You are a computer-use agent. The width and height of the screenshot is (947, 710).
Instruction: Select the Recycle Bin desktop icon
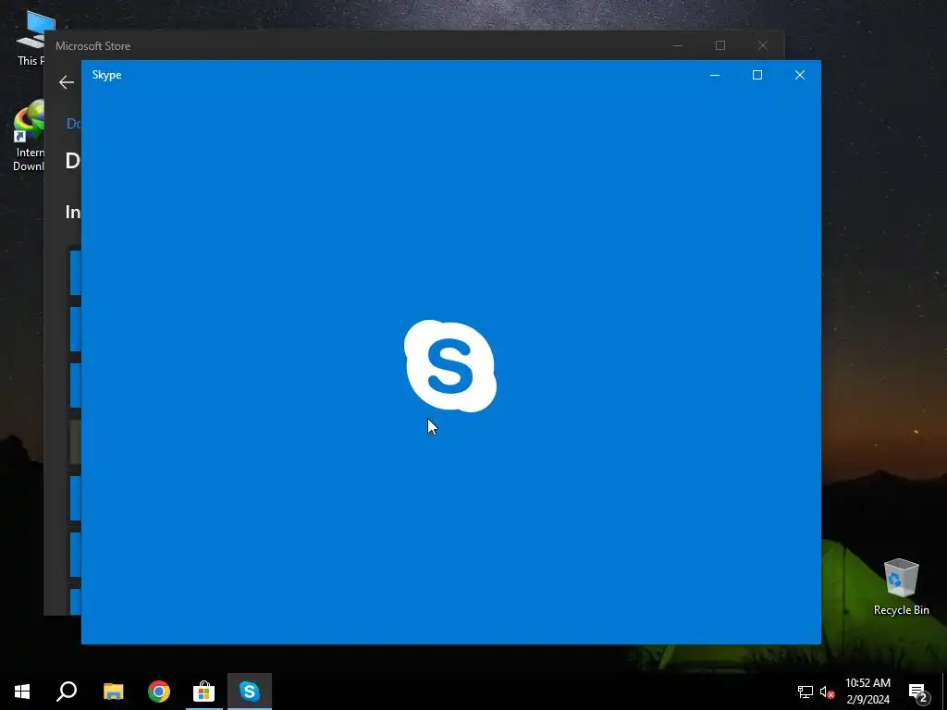[901, 587]
